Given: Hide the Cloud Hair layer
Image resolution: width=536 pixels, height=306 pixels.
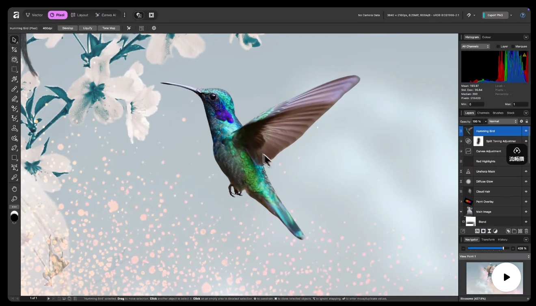Looking at the screenshot, I should coord(526,192).
